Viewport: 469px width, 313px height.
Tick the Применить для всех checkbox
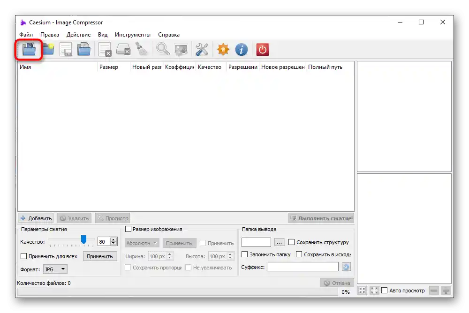tap(23, 256)
